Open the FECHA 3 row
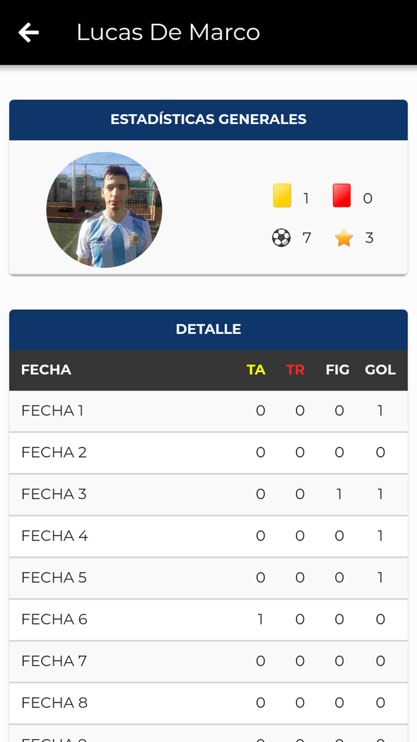The image size is (417, 742). coord(208,494)
